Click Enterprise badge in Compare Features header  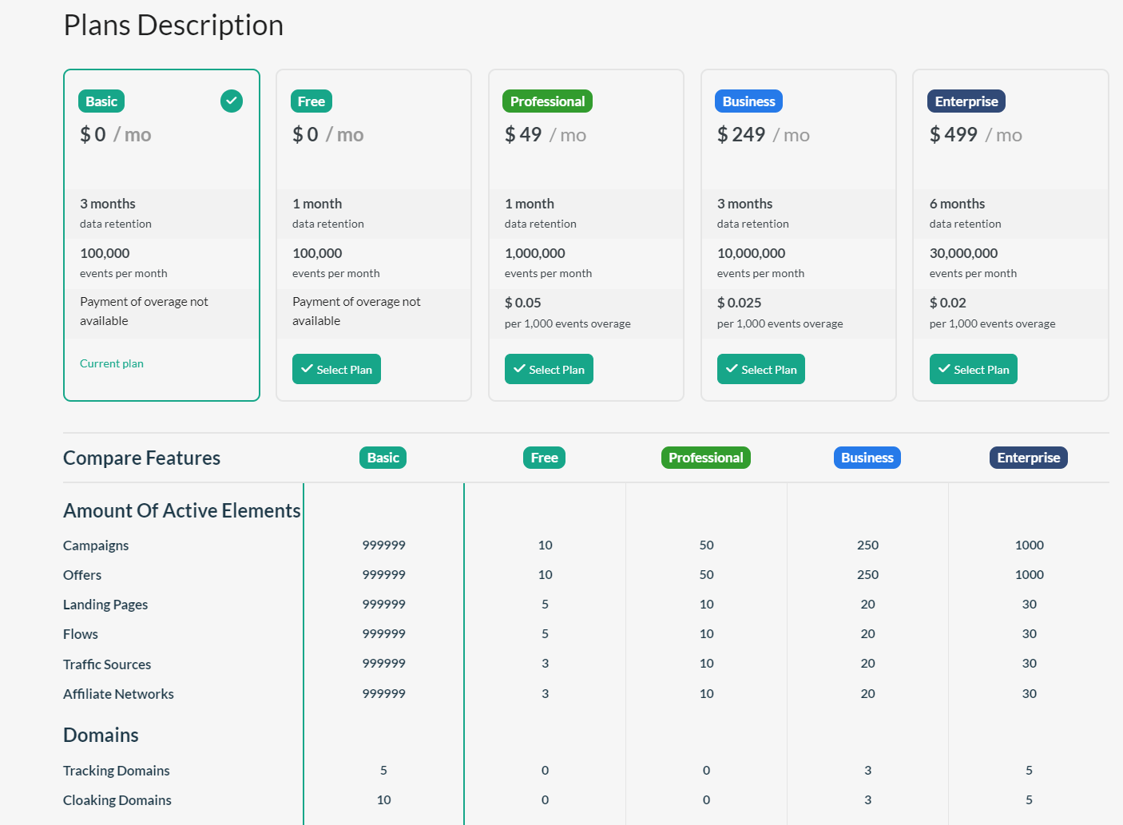pos(1029,458)
